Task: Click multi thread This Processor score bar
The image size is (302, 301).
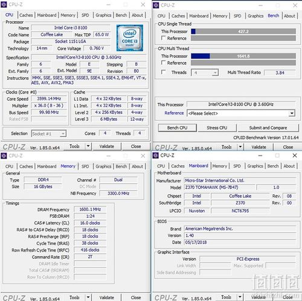Action: pyautogui.click(x=243, y=56)
